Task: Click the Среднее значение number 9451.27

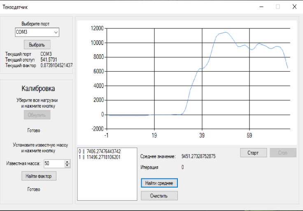Action: tap(198, 156)
